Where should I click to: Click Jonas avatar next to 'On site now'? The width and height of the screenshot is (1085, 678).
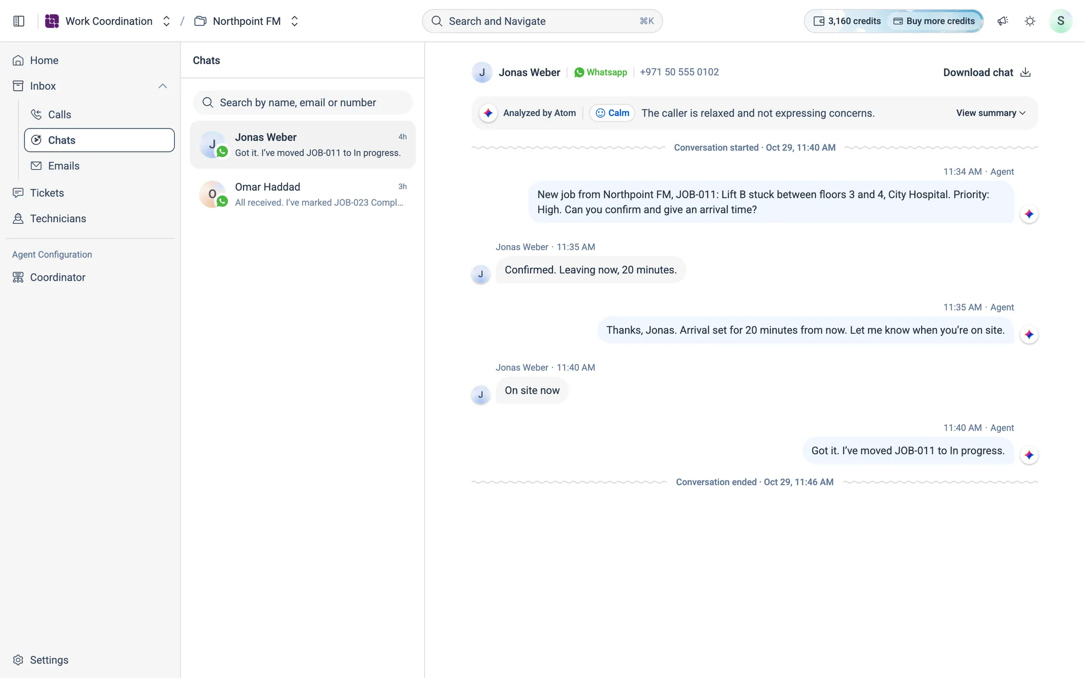point(481,395)
